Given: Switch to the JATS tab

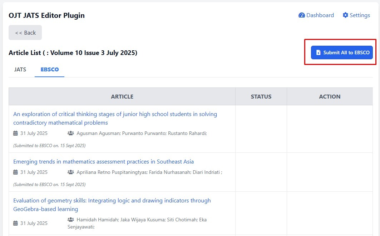Looking at the screenshot, I should [20, 70].
